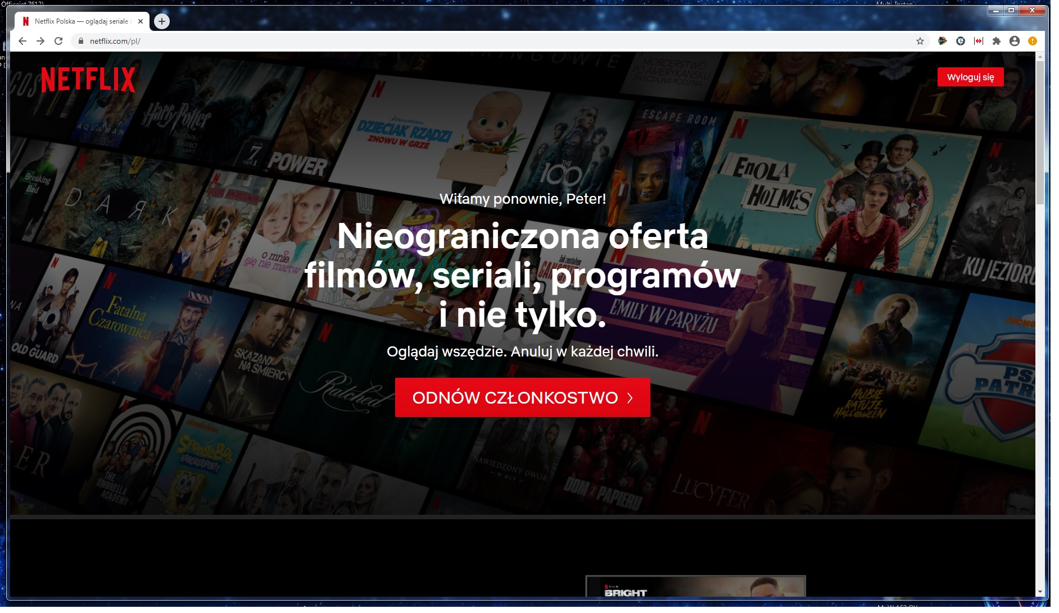Open the red double-arrow extension

click(x=979, y=41)
